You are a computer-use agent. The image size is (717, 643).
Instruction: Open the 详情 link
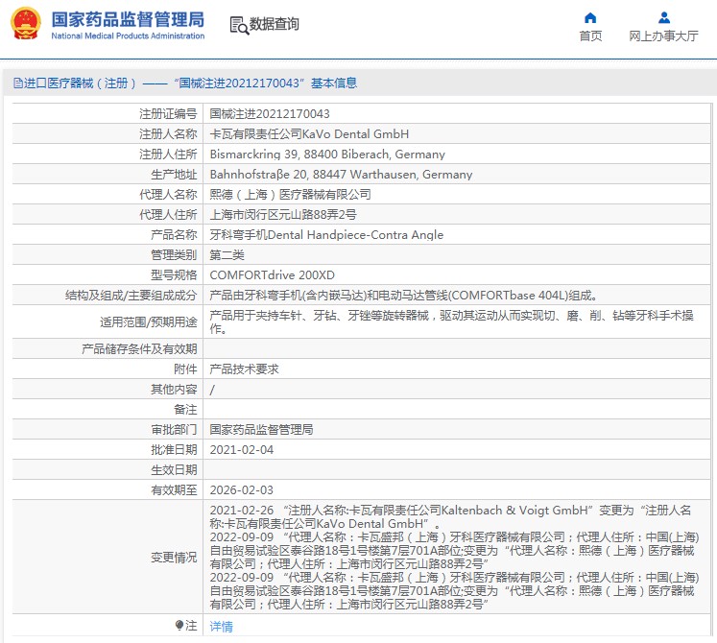(x=222, y=626)
